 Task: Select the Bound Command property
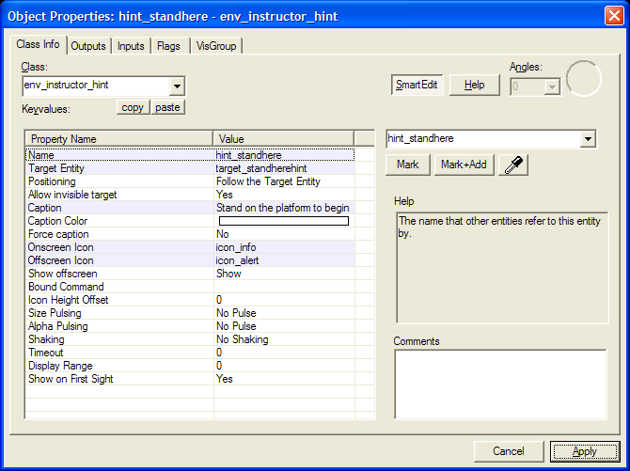[66, 287]
